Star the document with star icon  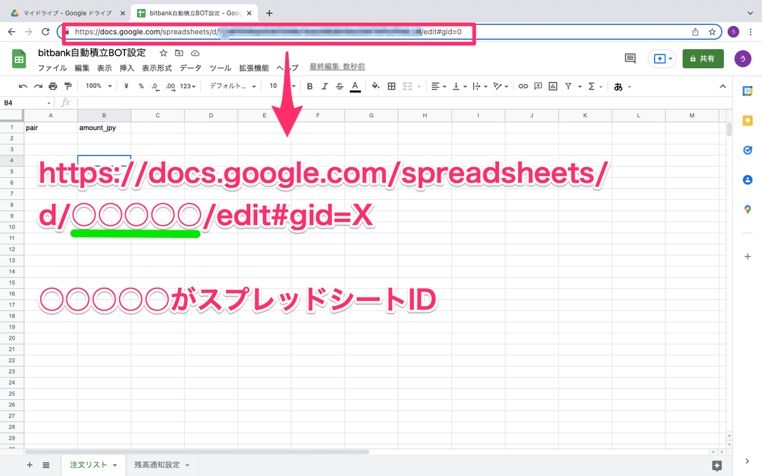pos(164,53)
